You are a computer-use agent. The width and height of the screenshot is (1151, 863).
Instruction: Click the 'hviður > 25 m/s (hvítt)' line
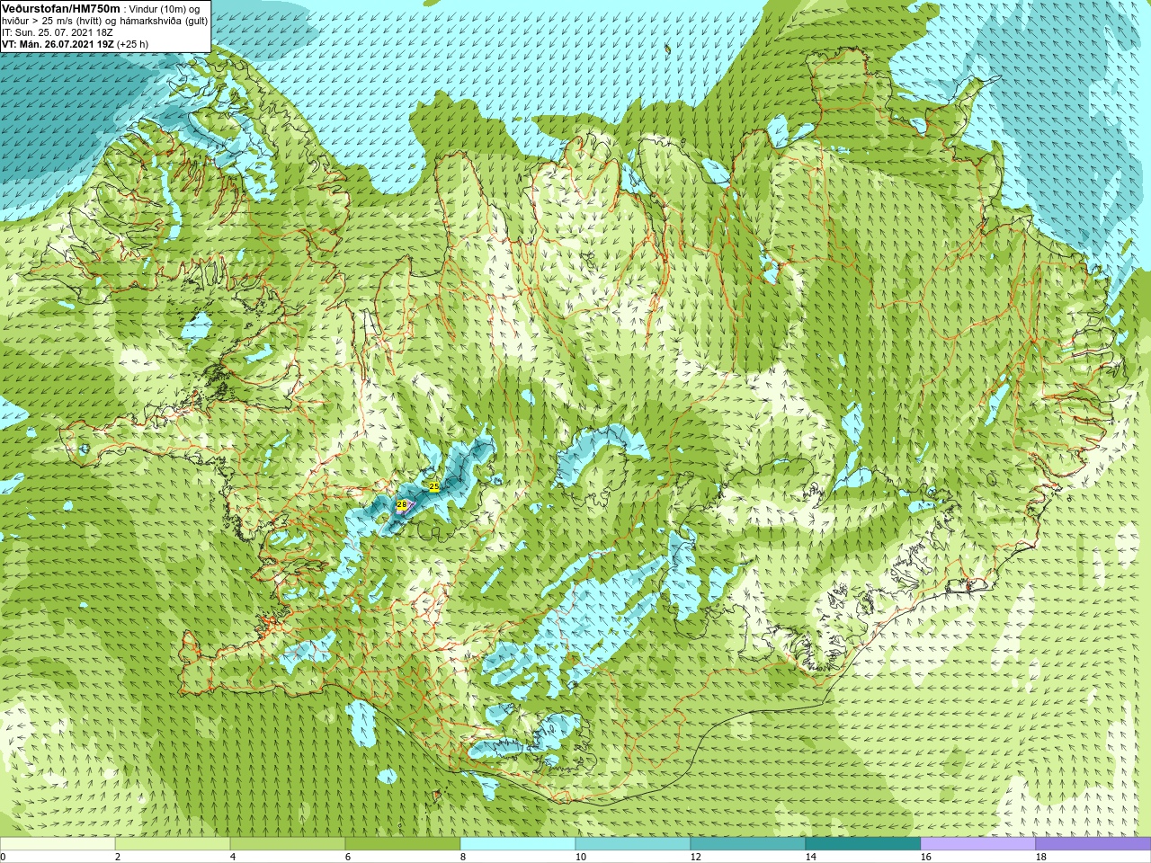pos(54,21)
